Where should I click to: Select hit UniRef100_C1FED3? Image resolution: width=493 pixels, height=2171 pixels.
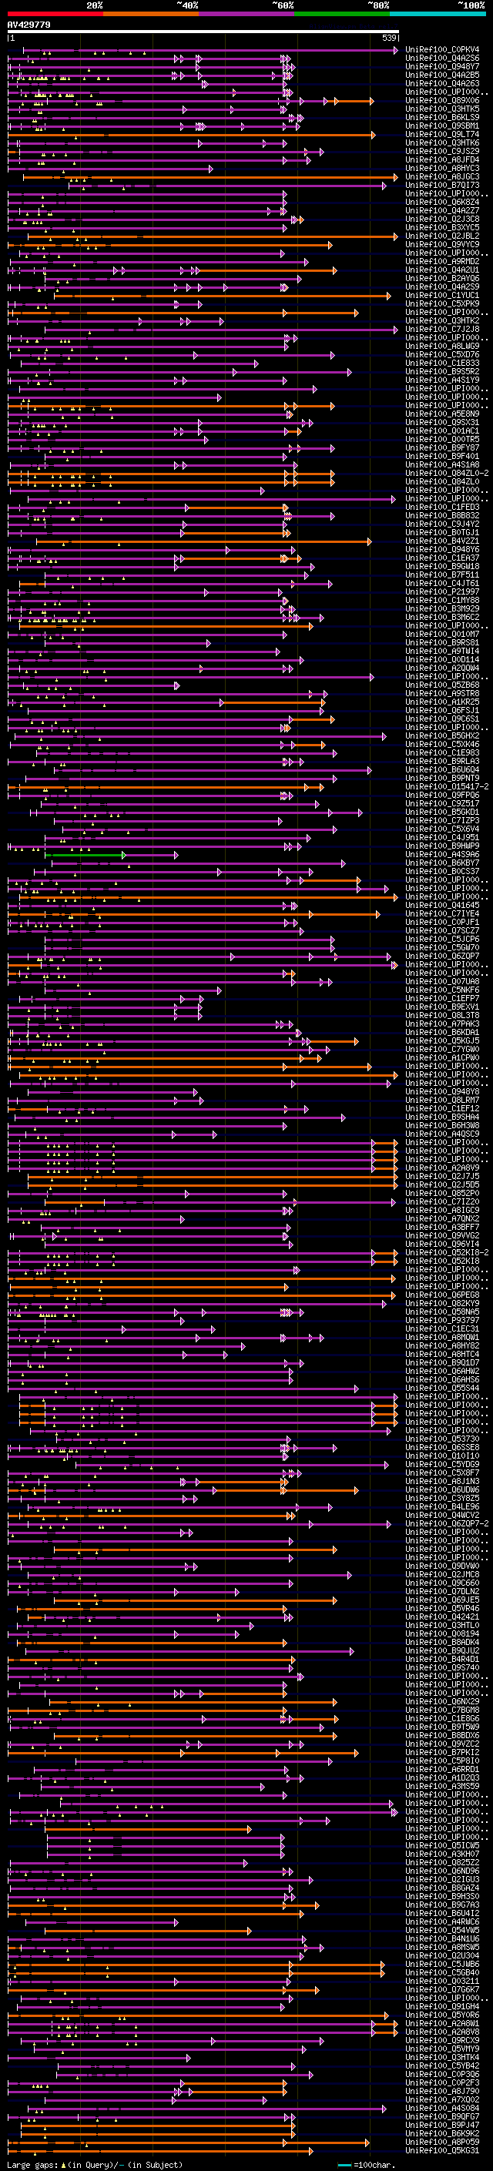point(442,508)
